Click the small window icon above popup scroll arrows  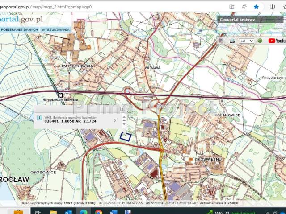[123, 108]
